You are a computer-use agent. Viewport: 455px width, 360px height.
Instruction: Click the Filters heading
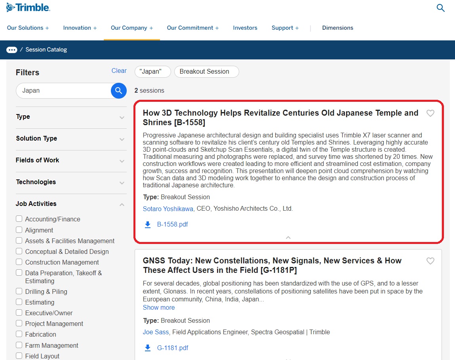click(x=28, y=72)
